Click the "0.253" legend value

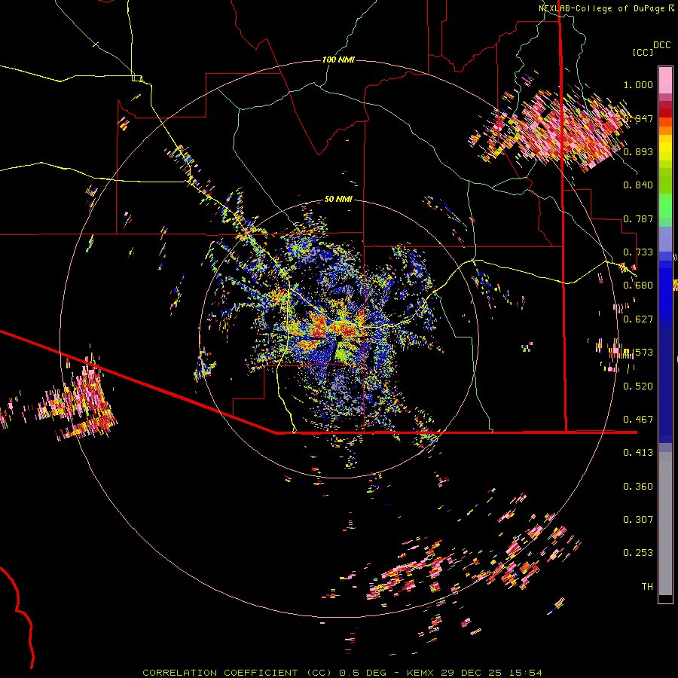[638, 553]
